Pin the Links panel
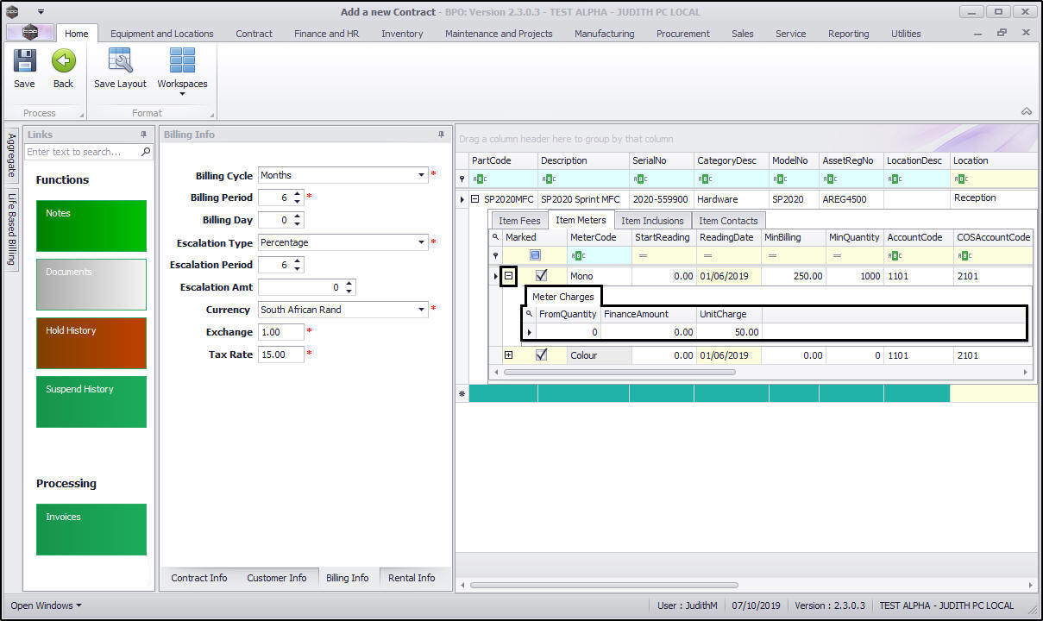Screen dimensions: 1043x621 click(143, 135)
